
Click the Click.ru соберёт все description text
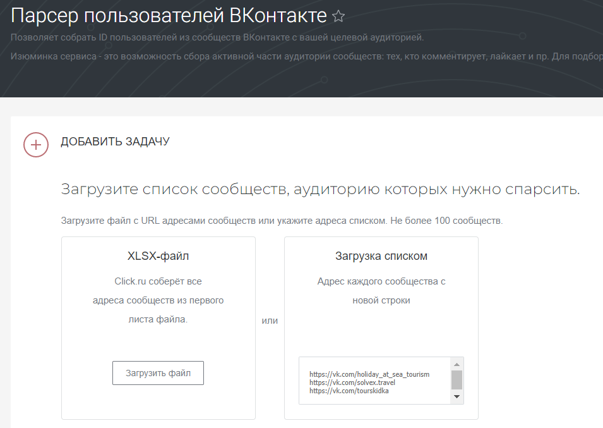coord(158,300)
